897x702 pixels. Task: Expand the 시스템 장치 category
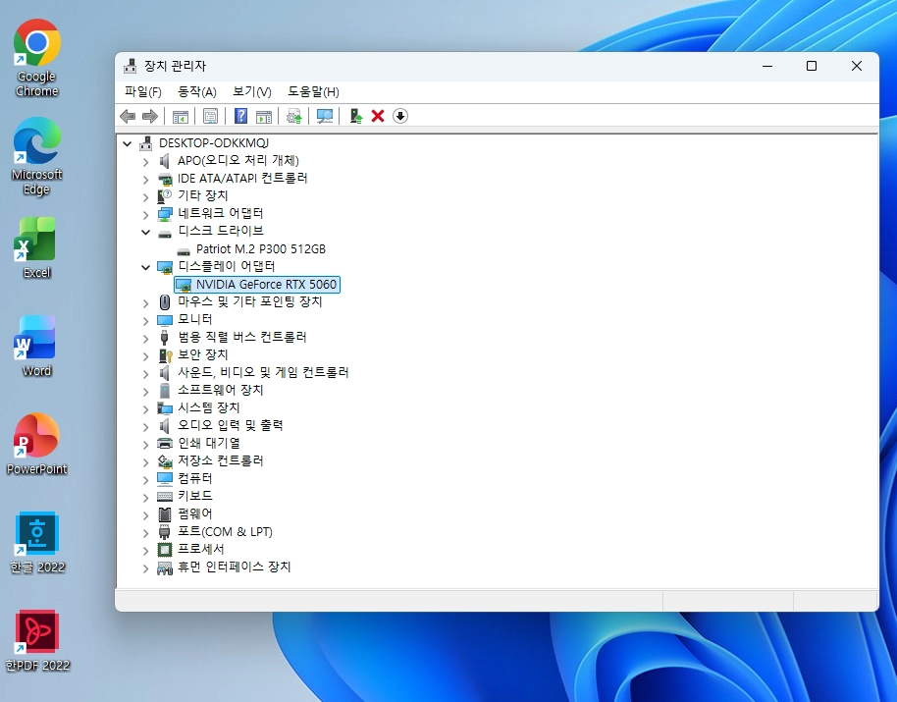146,409
